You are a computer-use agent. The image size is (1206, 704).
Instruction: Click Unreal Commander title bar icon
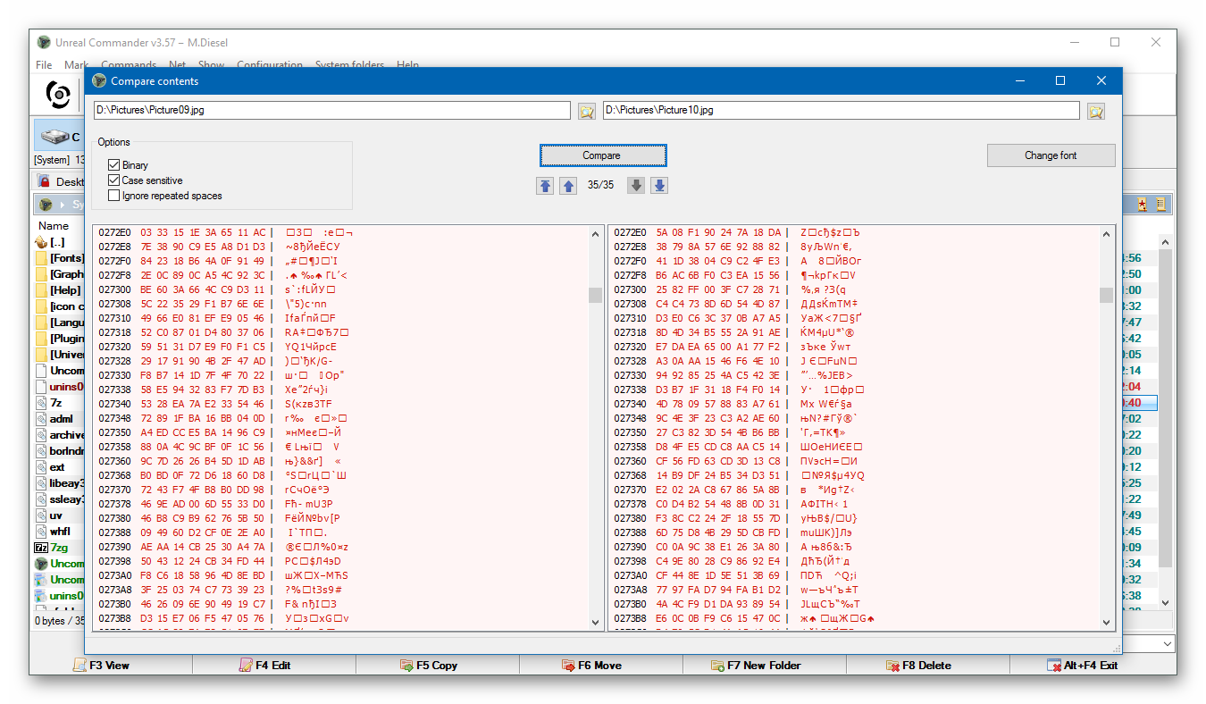[44, 42]
